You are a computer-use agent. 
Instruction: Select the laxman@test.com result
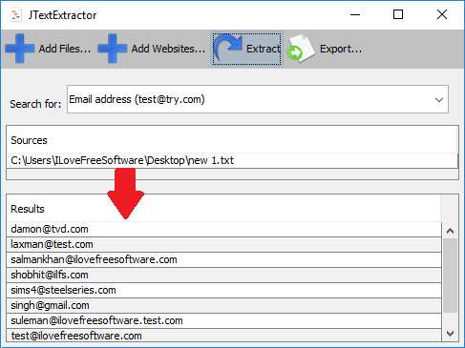223,244
